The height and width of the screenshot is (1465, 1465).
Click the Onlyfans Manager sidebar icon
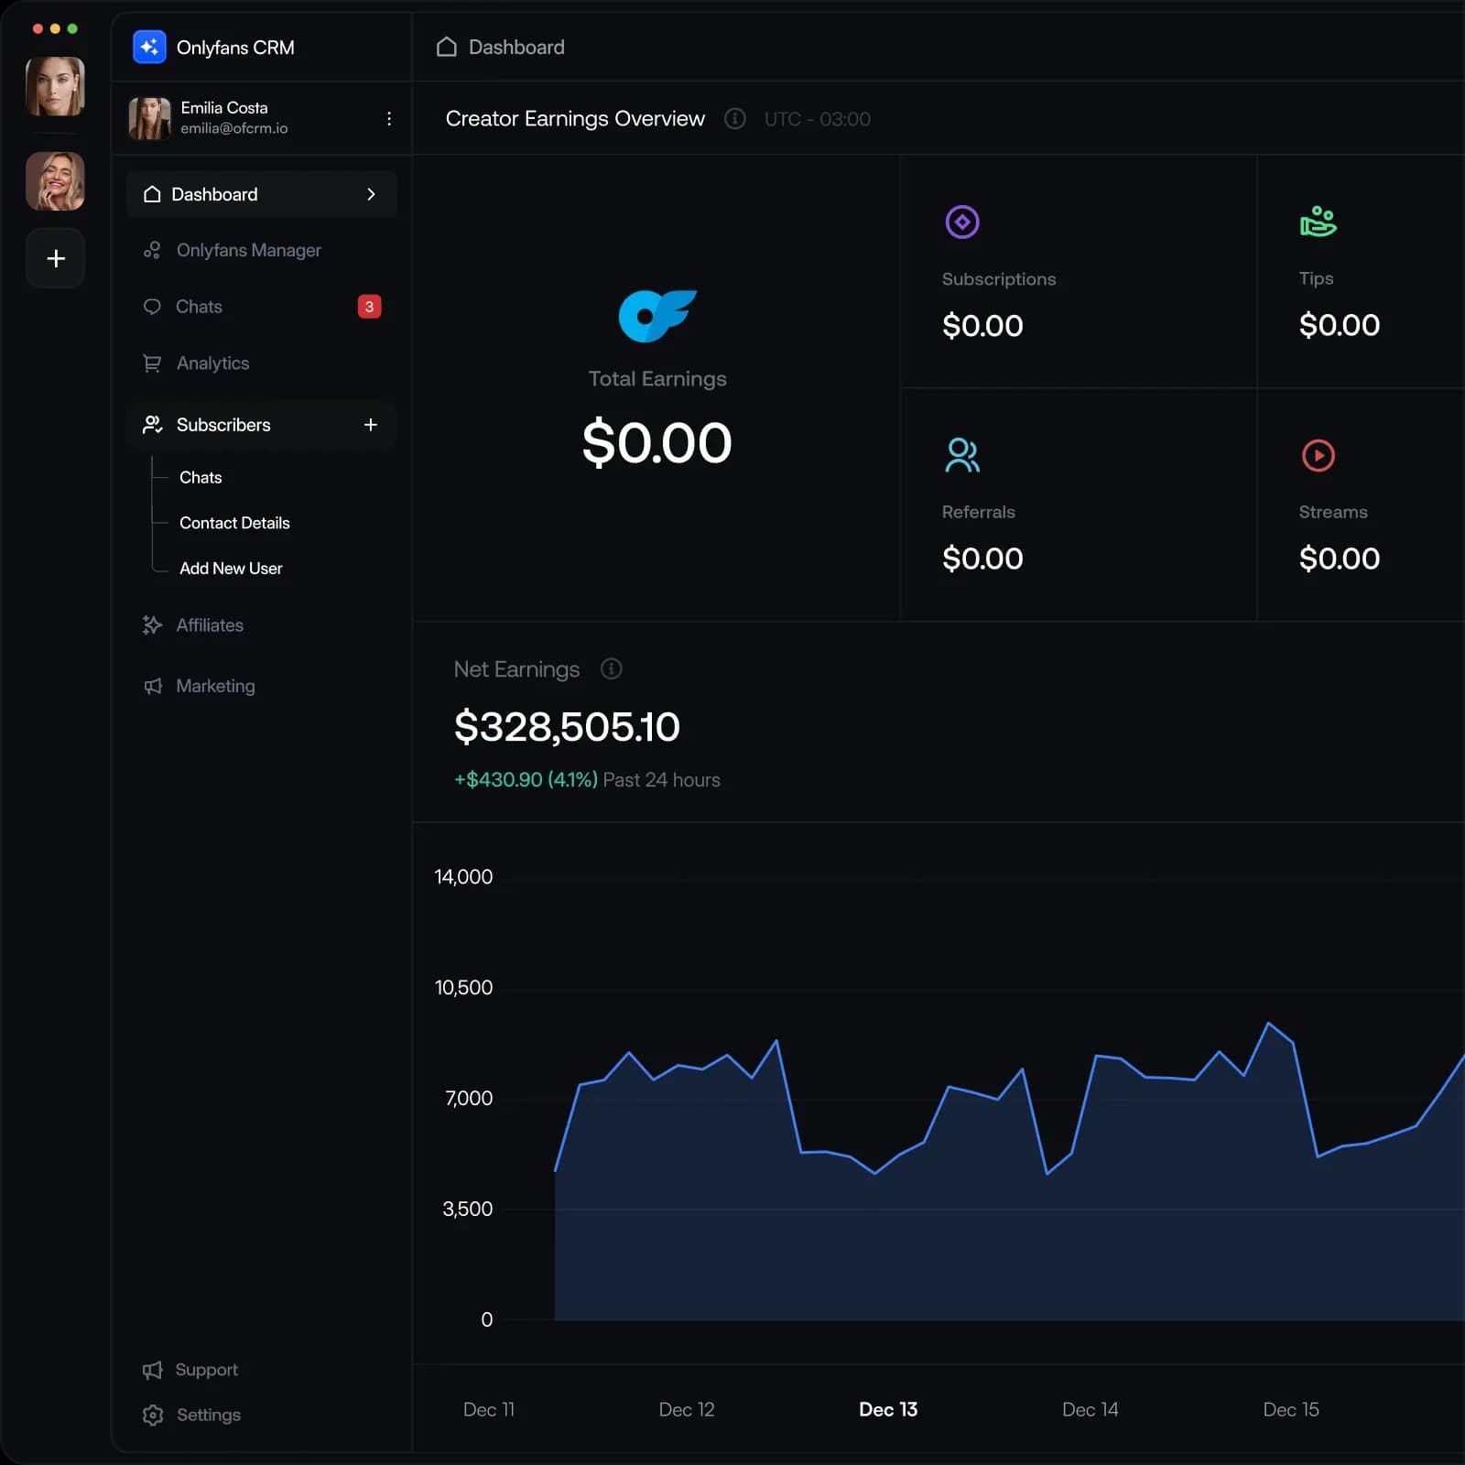[152, 250]
